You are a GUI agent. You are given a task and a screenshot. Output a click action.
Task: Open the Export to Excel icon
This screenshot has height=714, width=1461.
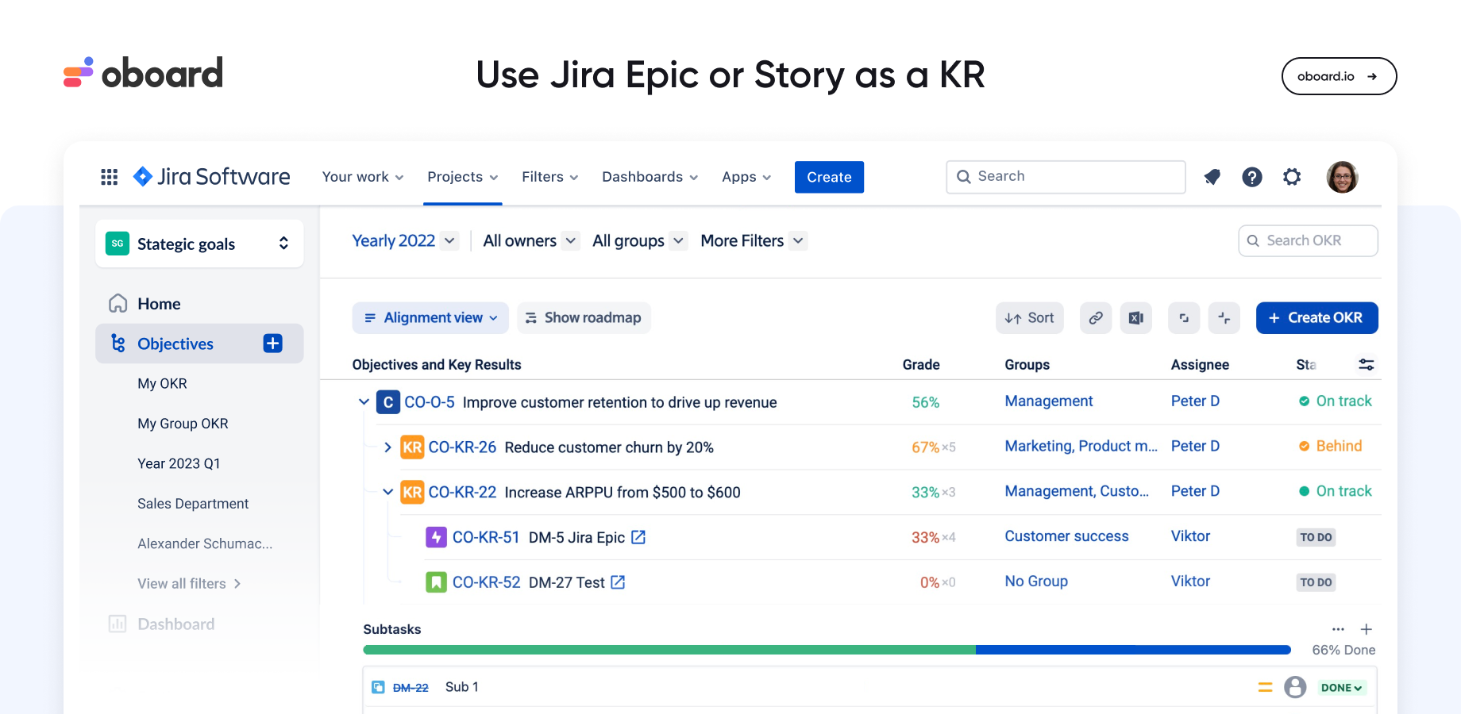click(x=1135, y=317)
